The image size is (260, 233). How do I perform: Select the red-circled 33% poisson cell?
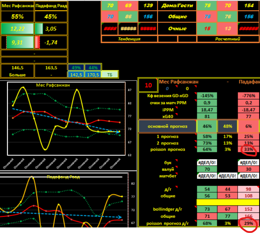click(x=248, y=149)
